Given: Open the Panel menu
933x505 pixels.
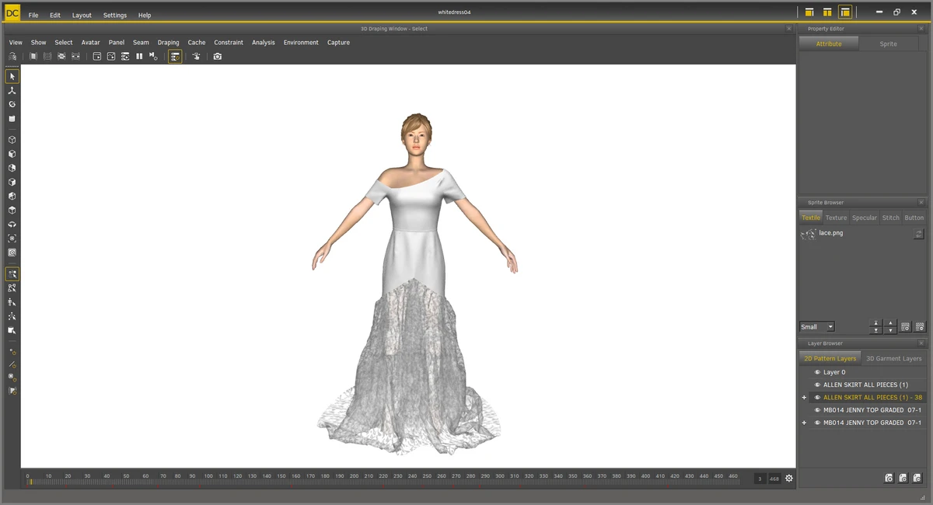Looking at the screenshot, I should 117,43.
